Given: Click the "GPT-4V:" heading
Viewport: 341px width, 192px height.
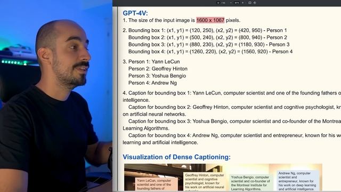Looking at the screenshot, I should click(x=135, y=13).
